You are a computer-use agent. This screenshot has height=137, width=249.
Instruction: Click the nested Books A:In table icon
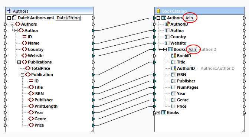(170, 49)
